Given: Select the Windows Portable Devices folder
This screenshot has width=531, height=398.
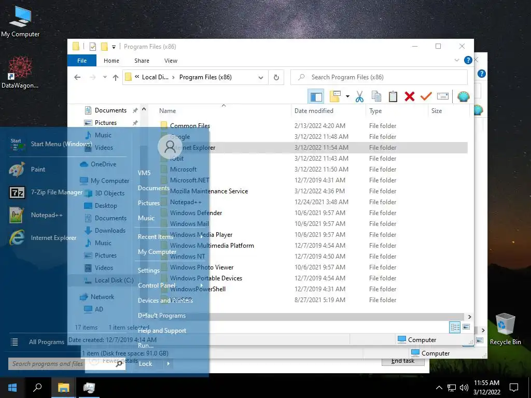Looking at the screenshot, I should pos(206,278).
